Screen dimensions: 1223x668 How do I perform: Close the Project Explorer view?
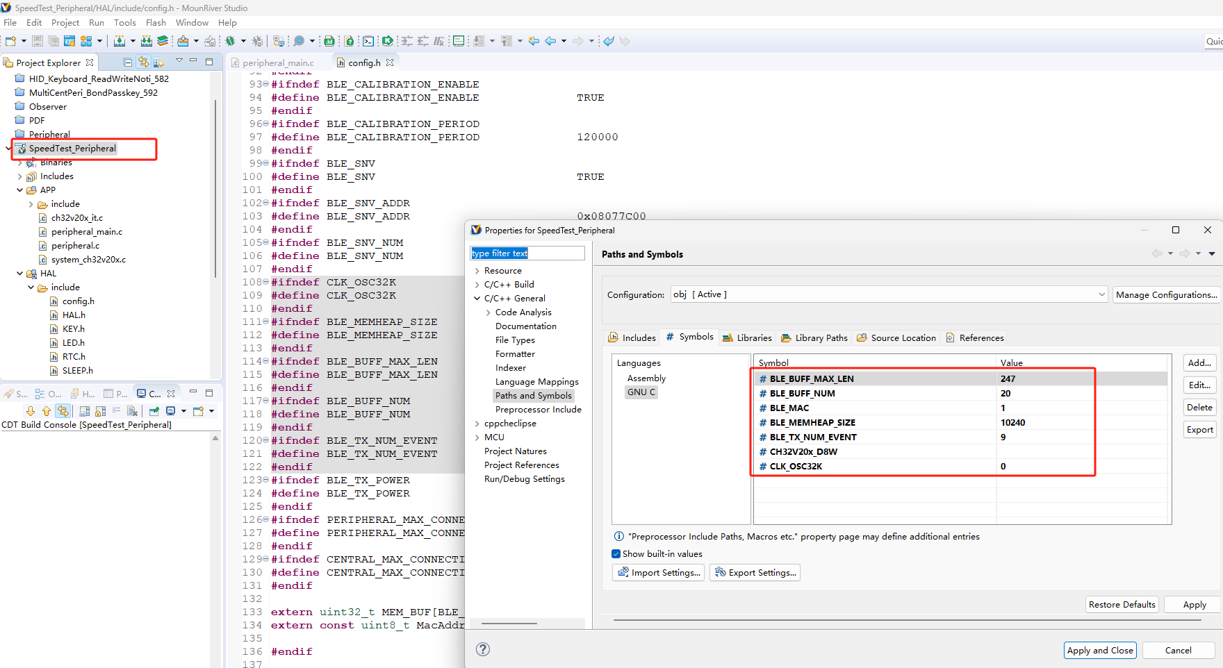90,62
